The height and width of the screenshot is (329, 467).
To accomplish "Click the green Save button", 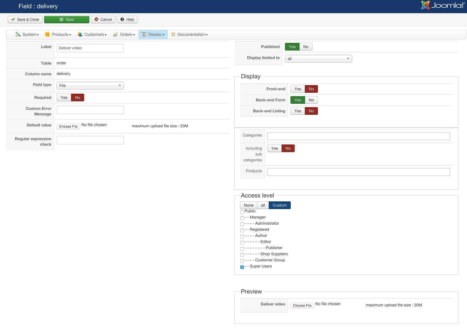I will 67,20.
